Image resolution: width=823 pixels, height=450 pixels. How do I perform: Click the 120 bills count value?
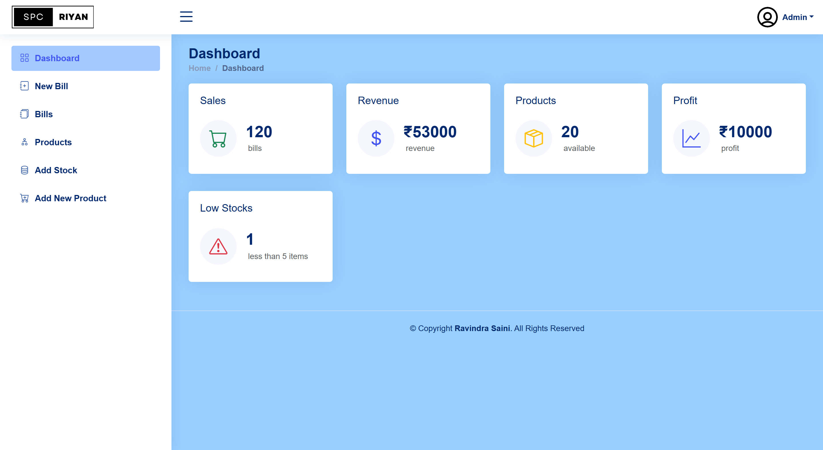[259, 132]
